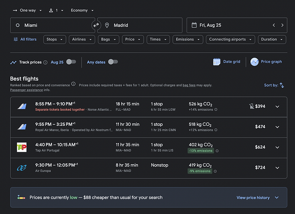Click info icon beside Ranked based on price
295x214 pixels.
pyautogui.click(x=73, y=83)
